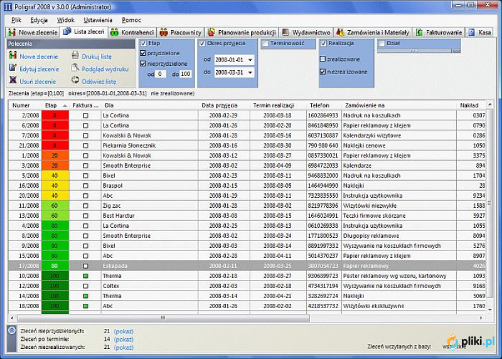Click the table's scroll-up arrow
The height and width of the screenshot is (359, 502).
tap(490, 105)
